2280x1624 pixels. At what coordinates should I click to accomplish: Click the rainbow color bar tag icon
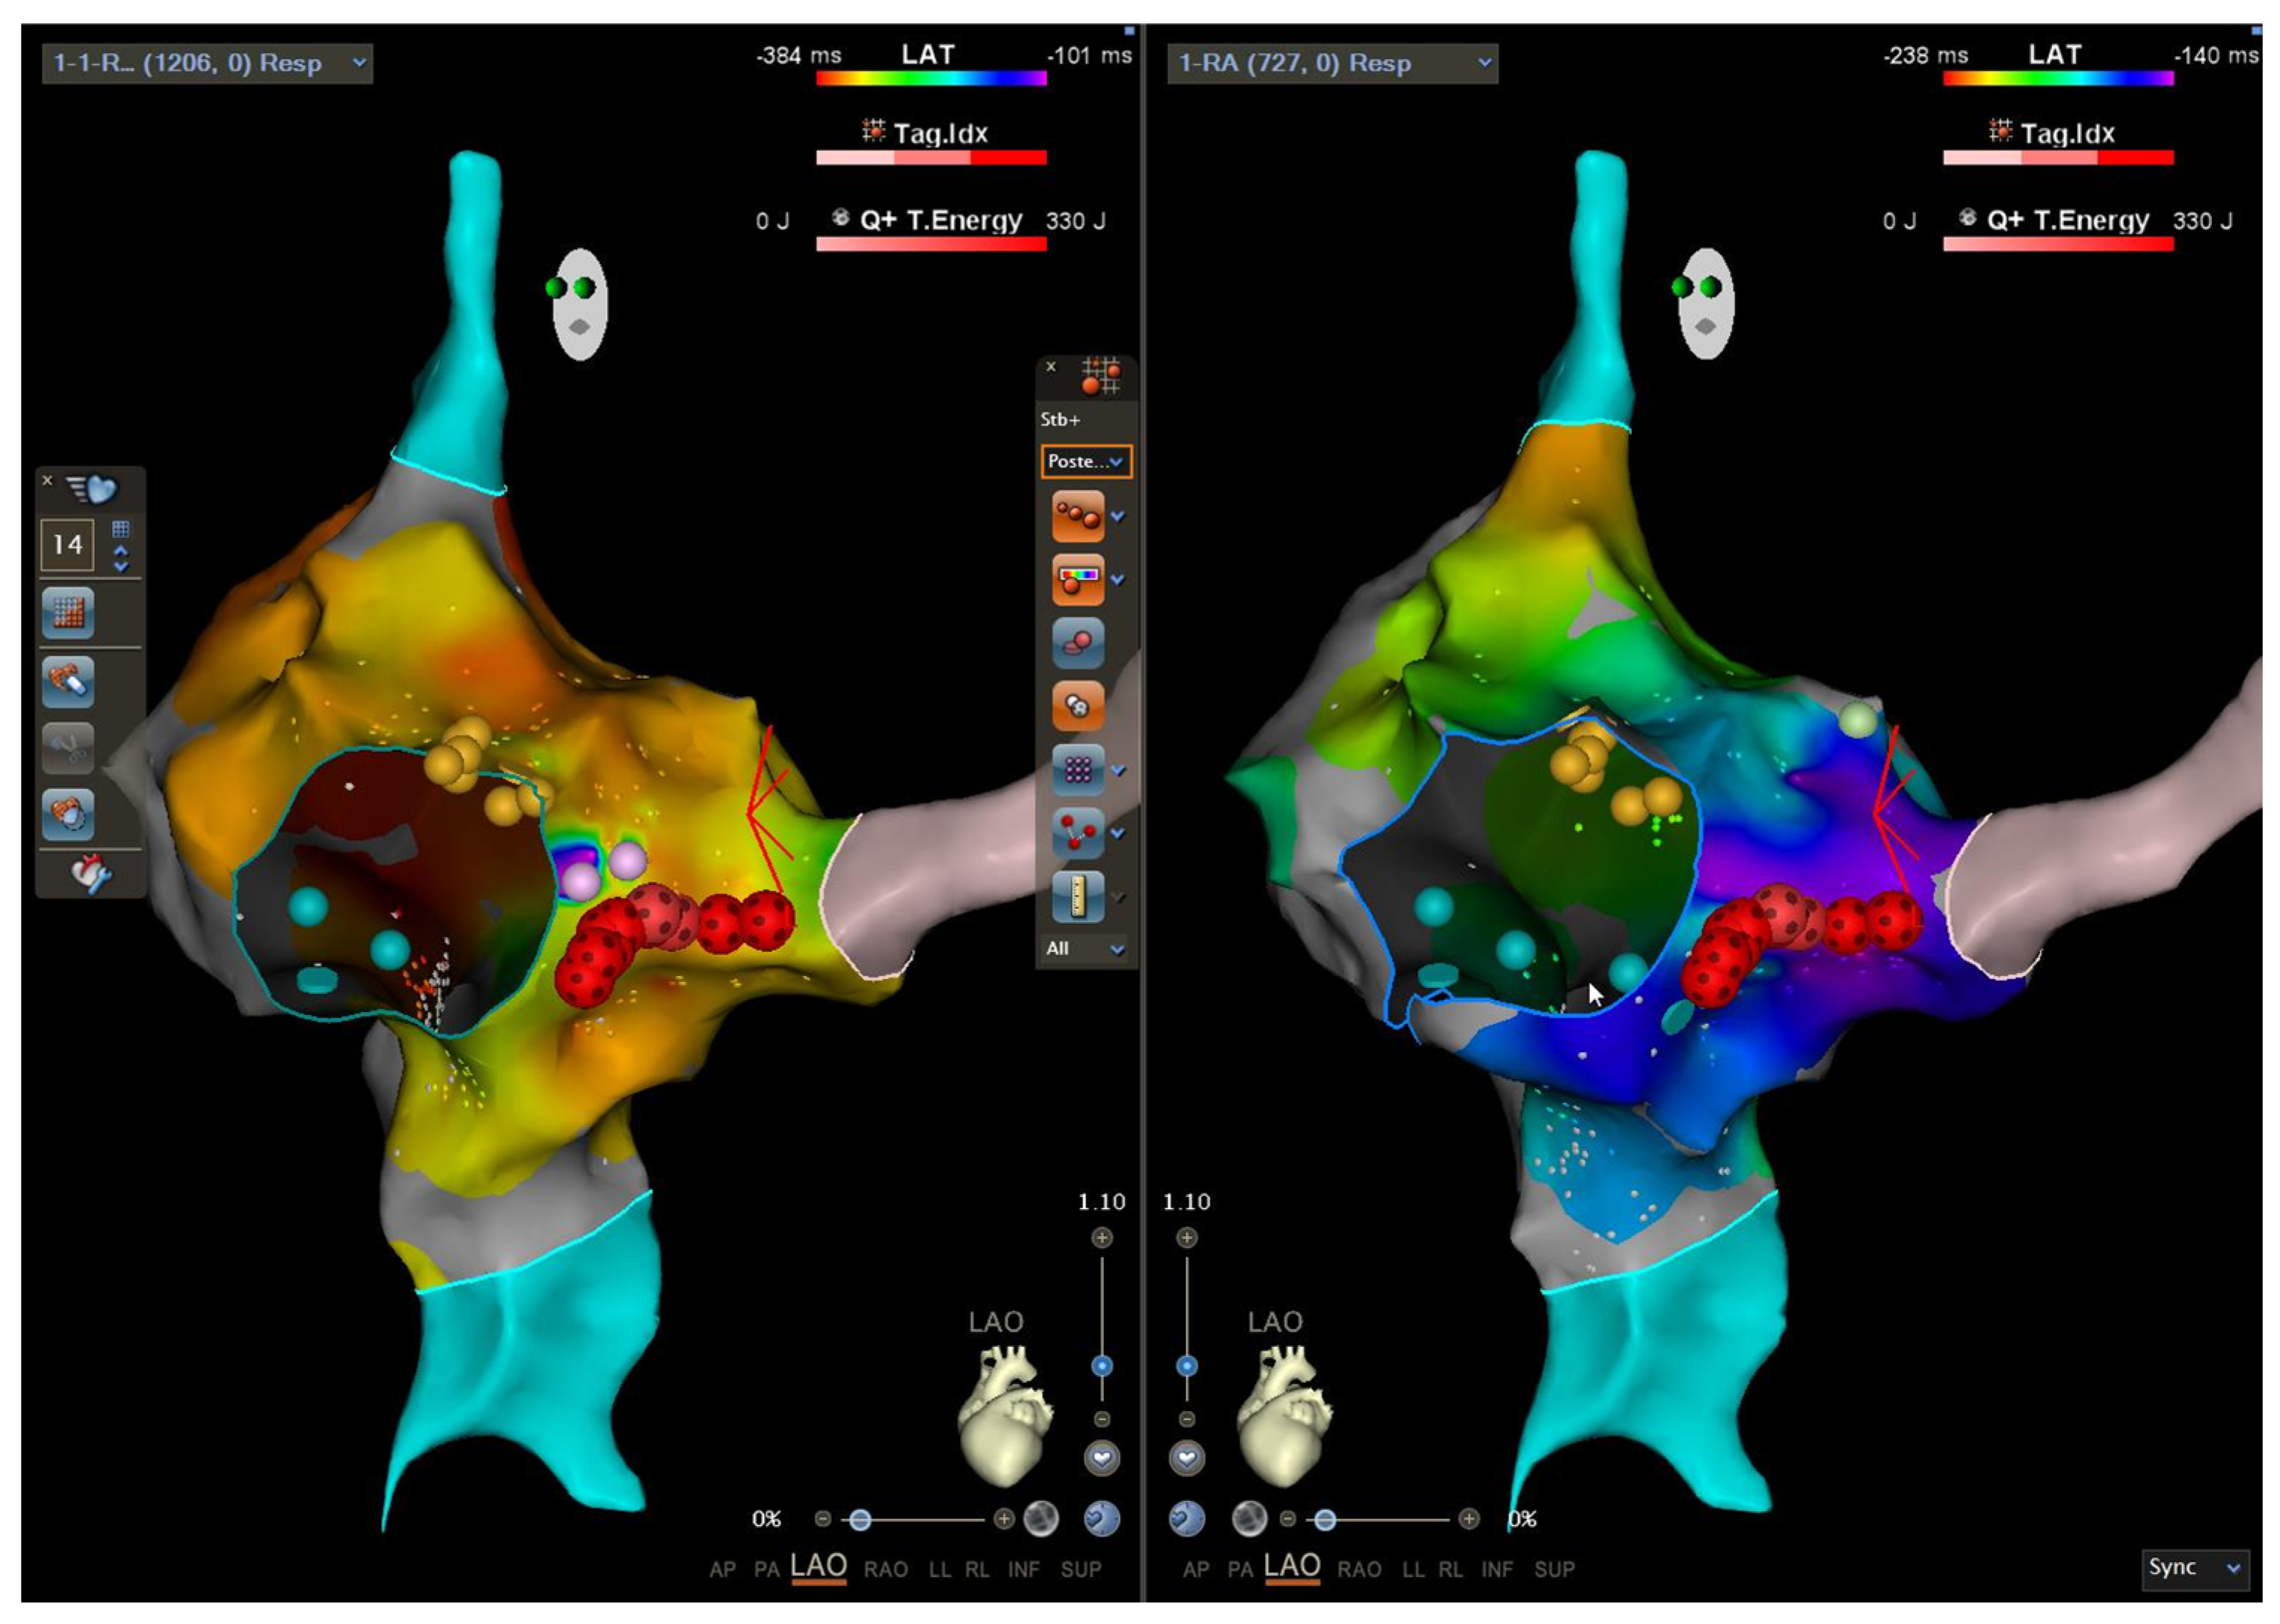click(x=1077, y=580)
